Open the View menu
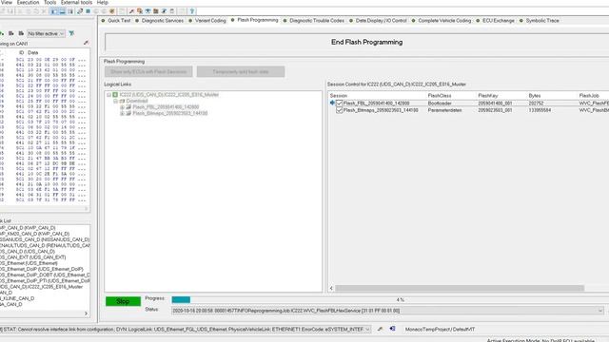 click(x=7, y=2)
